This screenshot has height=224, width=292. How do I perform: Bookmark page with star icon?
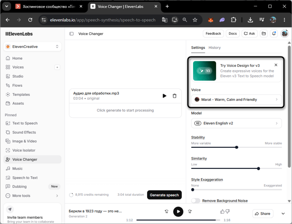coord(195,20)
